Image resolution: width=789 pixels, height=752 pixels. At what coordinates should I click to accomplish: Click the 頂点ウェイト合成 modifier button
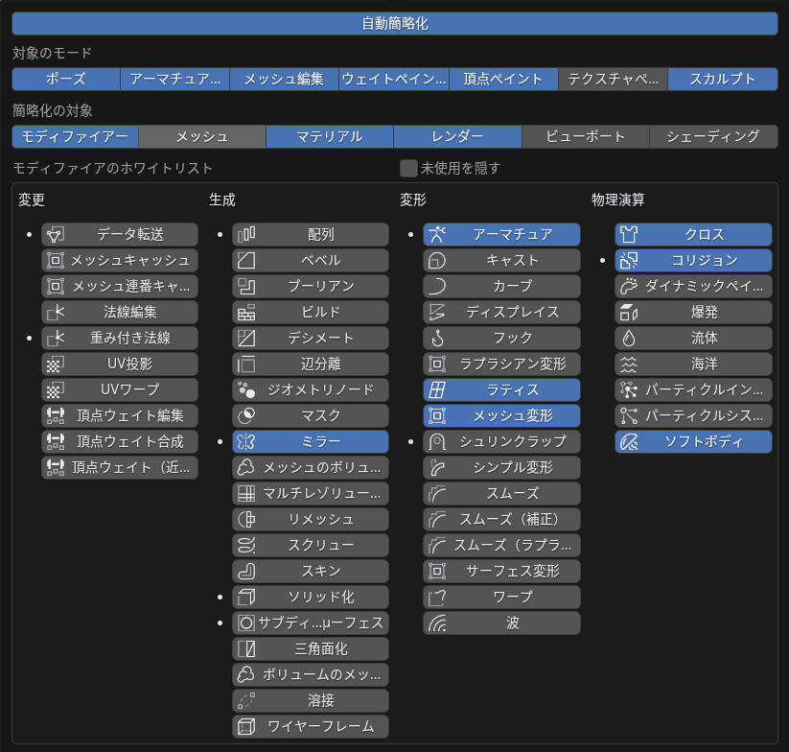120,441
